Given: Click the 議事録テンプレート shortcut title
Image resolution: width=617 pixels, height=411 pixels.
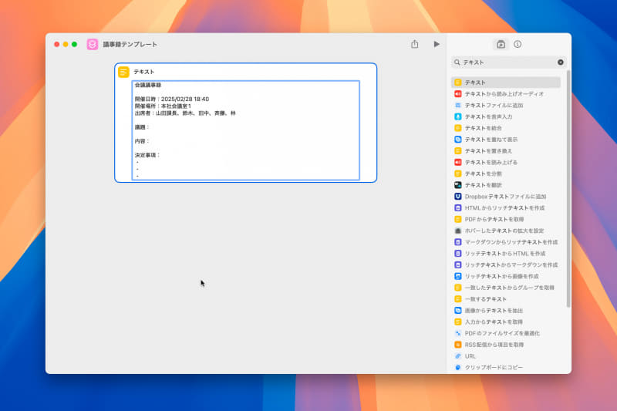Looking at the screenshot, I should (130, 45).
